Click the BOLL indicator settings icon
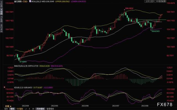 tap(30, 1)
